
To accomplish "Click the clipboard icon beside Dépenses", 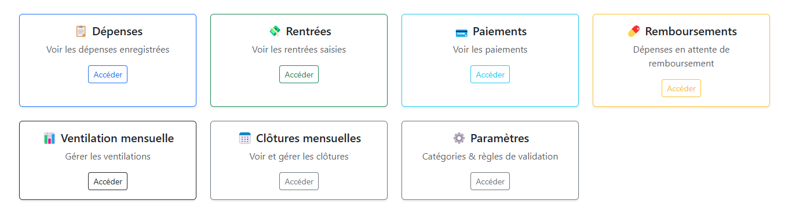I will 81,31.
